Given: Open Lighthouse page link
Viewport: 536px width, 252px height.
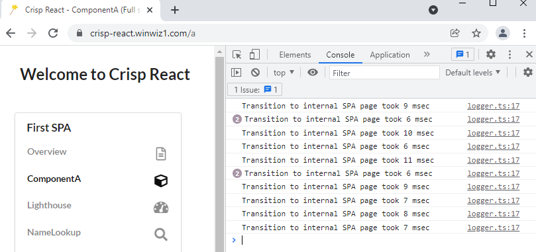Looking at the screenshot, I should (x=49, y=205).
